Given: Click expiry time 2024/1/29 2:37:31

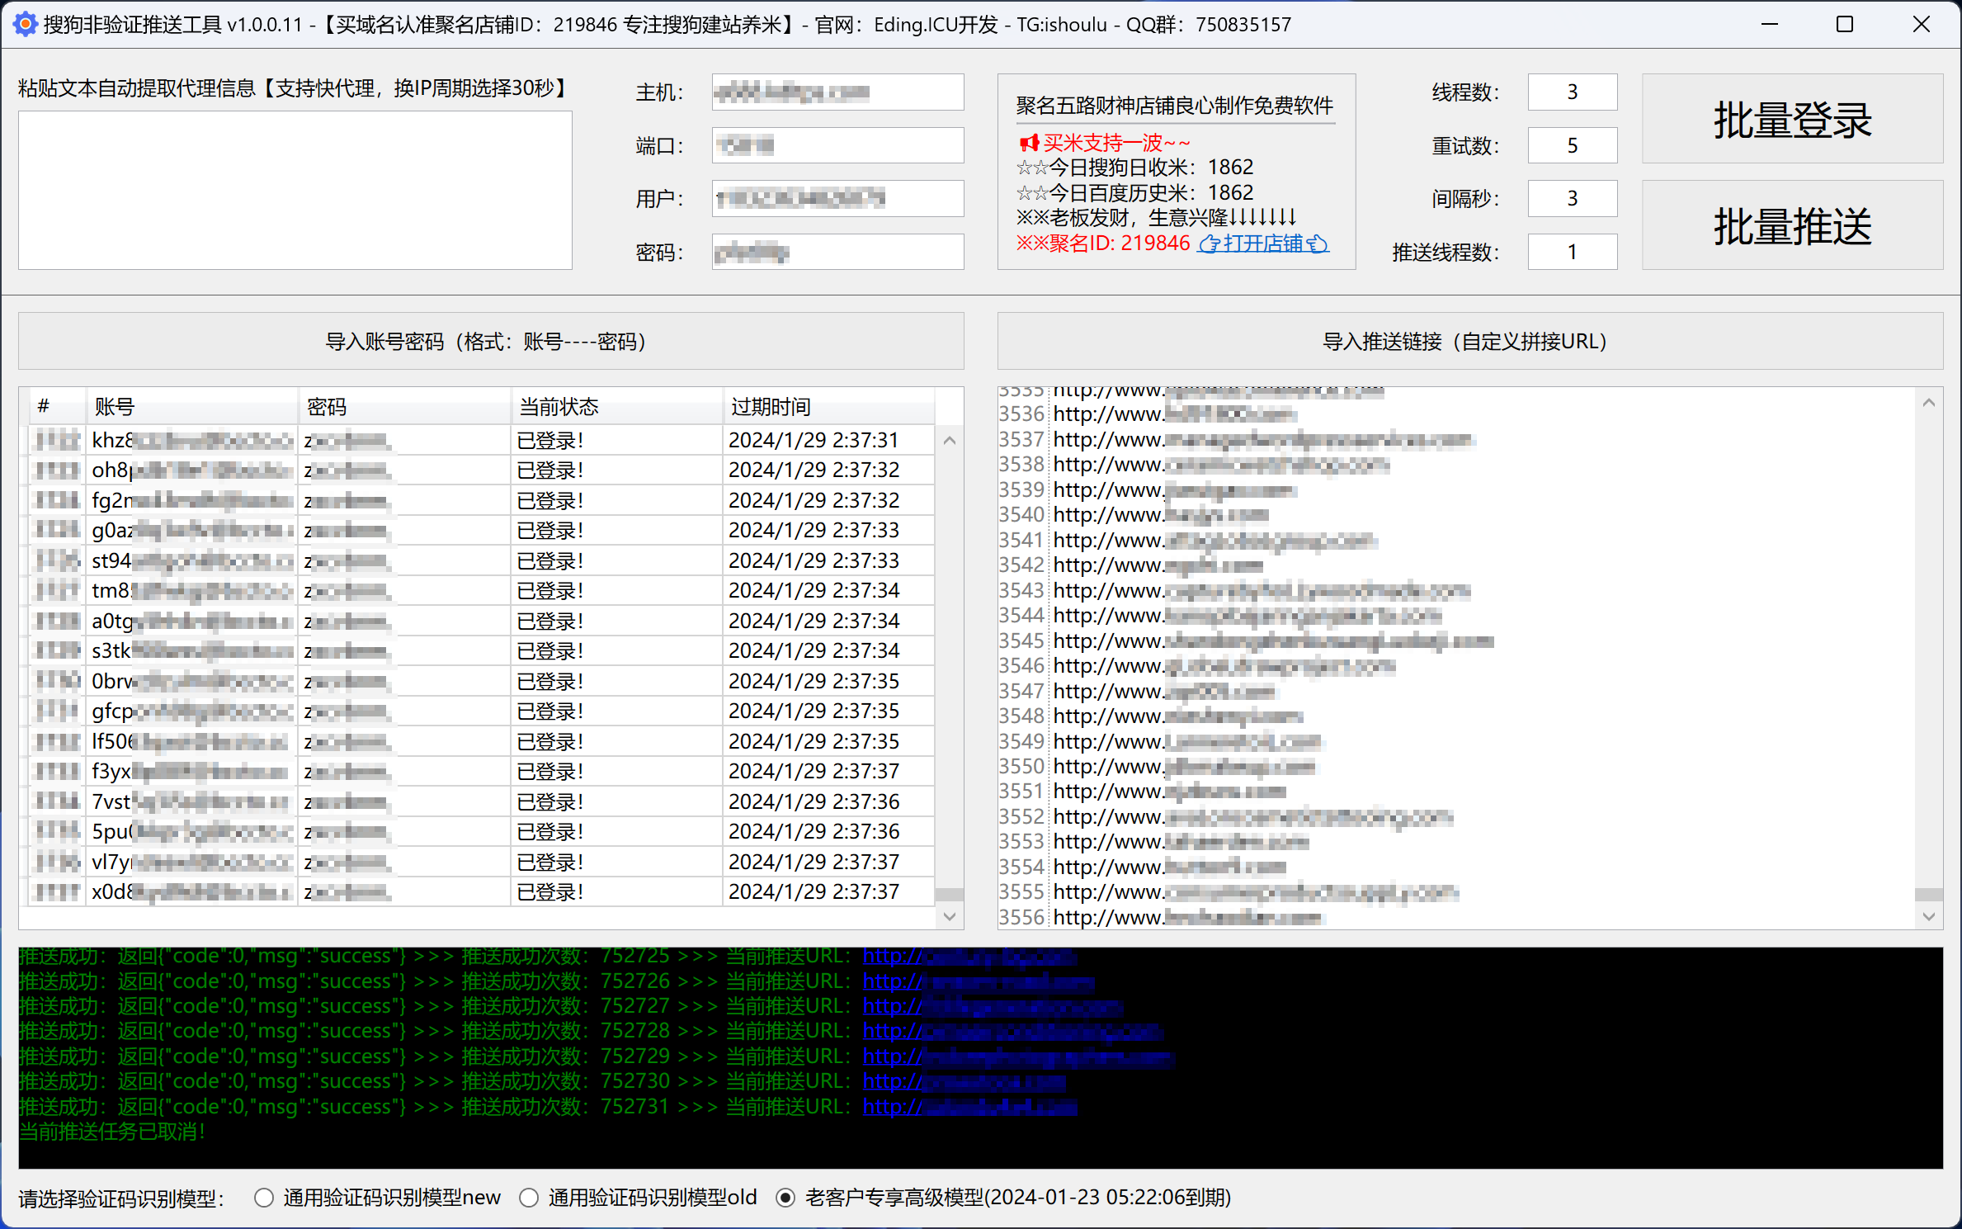Looking at the screenshot, I should pos(814,441).
